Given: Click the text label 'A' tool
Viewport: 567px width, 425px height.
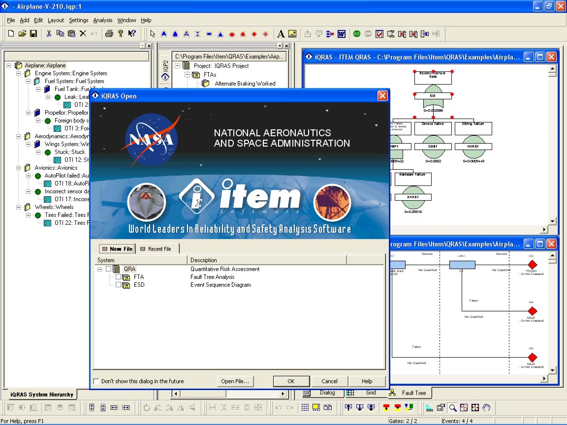Looking at the screenshot, I should [x=281, y=34].
